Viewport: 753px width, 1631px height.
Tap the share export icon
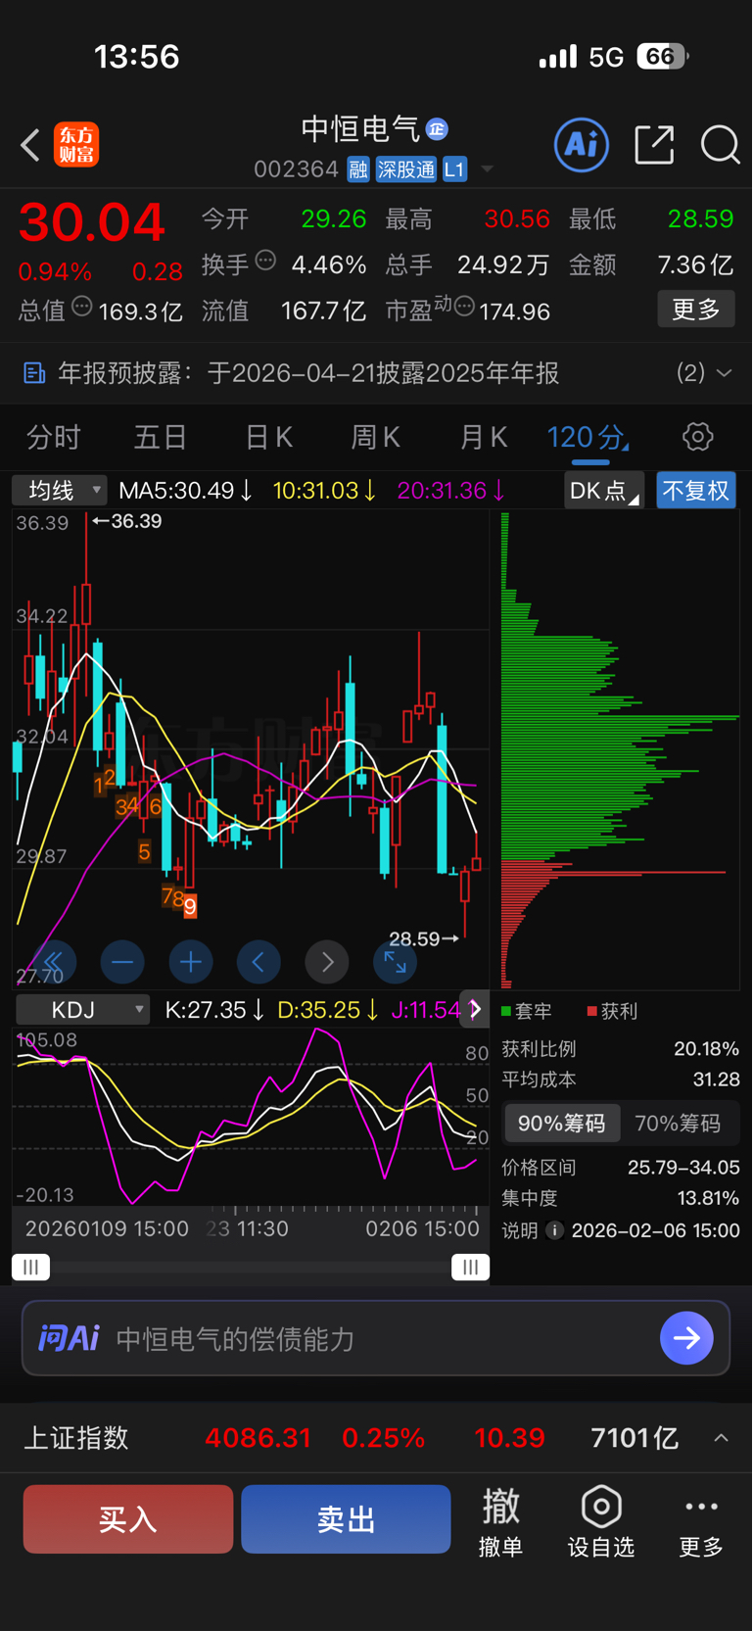coord(654,145)
